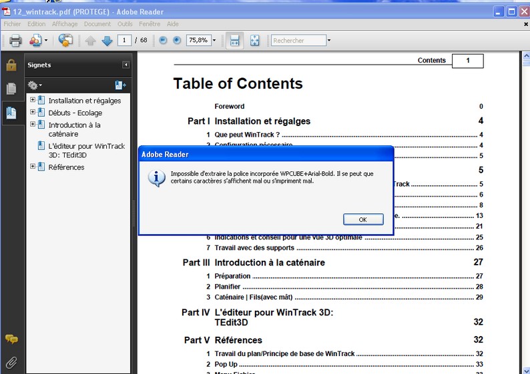Toggle the Signets bookmarks panel icon
This screenshot has width=530, height=374.
click(x=11, y=113)
